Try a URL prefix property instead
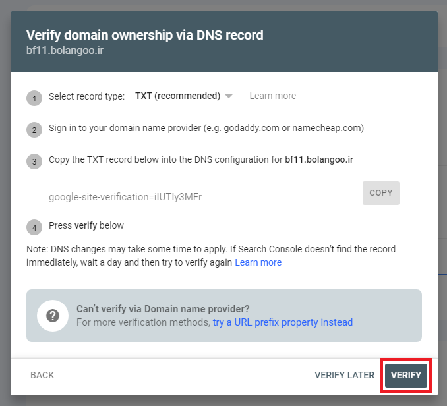The height and width of the screenshot is (406, 447). coord(283,322)
